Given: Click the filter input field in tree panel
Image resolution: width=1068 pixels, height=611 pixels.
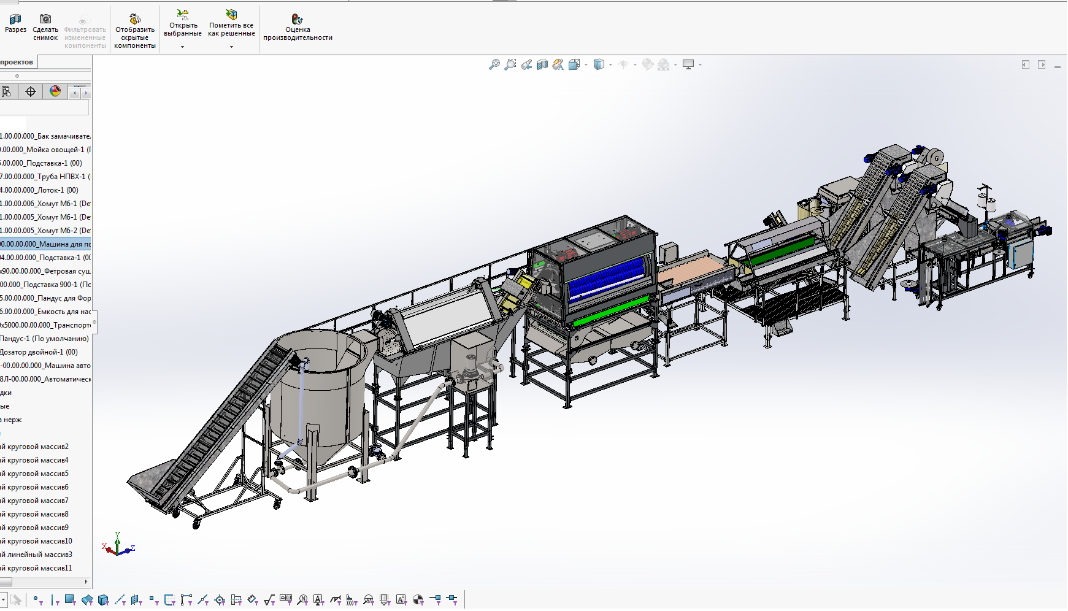Looking at the screenshot, I should pyautogui.click(x=44, y=108).
